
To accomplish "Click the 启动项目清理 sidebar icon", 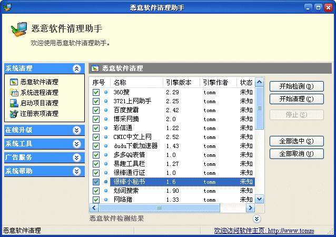I will pos(14,103).
